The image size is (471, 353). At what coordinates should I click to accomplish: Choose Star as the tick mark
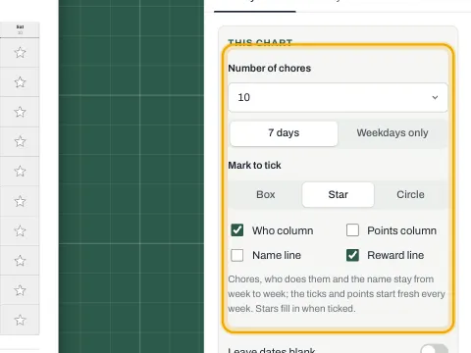338,195
